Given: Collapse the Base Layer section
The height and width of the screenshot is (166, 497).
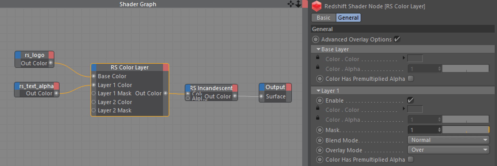Looking at the screenshot, I should (318, 49).
